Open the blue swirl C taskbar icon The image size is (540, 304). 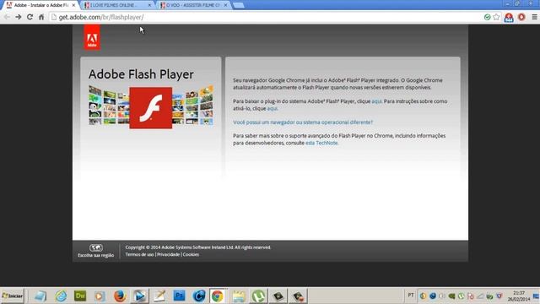199,296
